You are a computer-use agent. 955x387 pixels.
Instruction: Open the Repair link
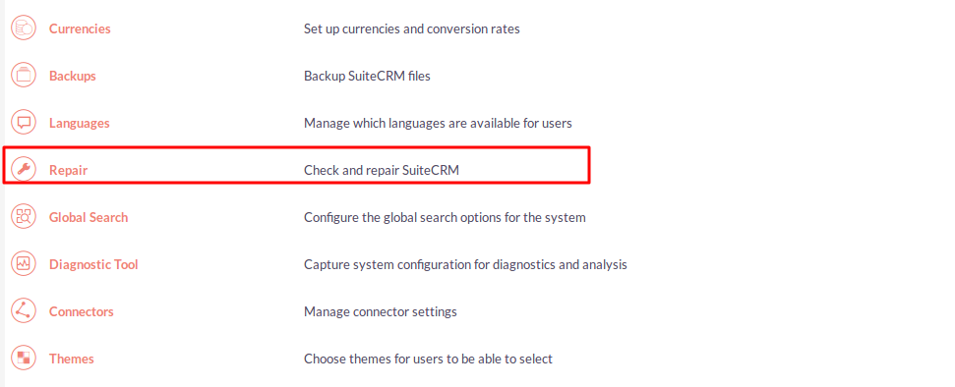[x=68, y=170]
